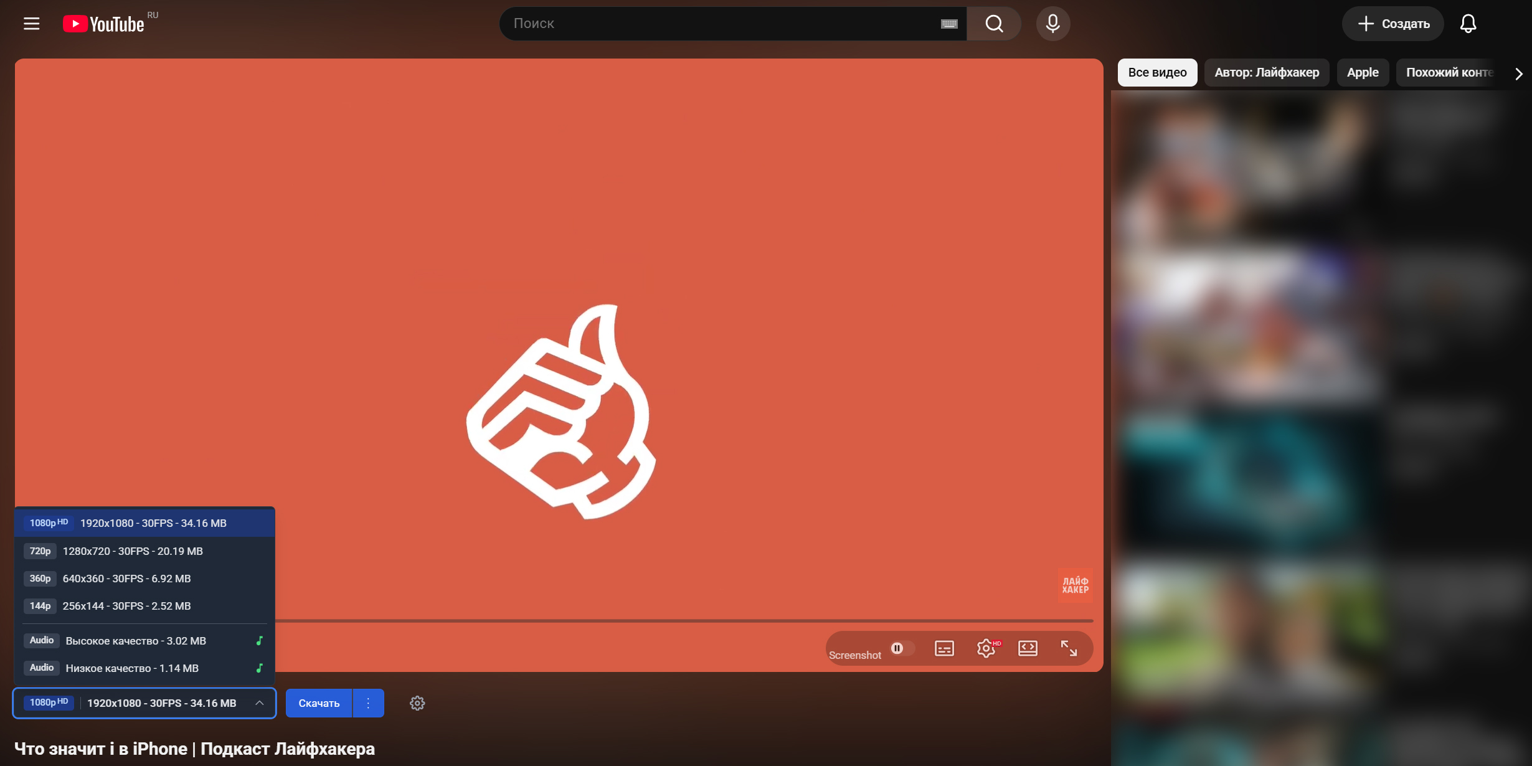The height and width of the screenshot is (766, 1532).
Task: Choose Audio Высокое качество 3.02 MB
Action: pyautogui.click(x=144, y=641)
